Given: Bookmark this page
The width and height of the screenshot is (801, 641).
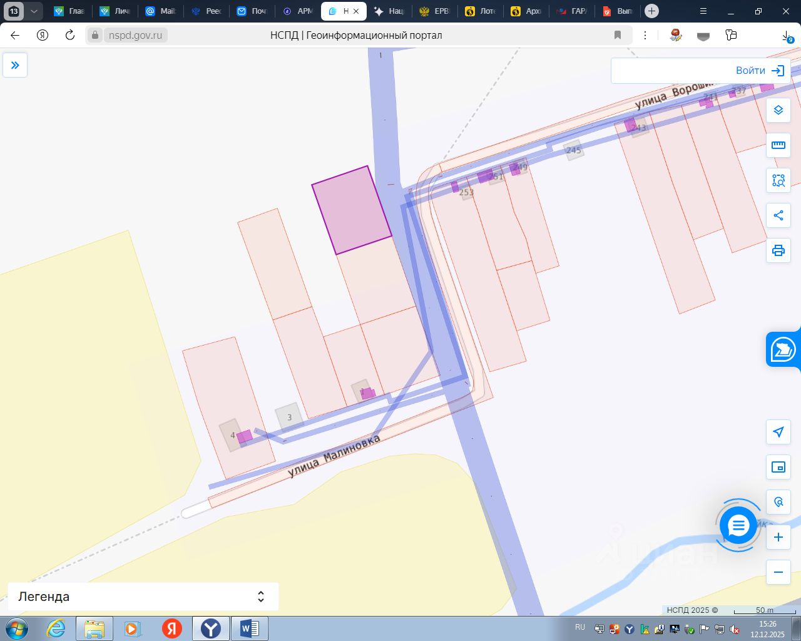Looking at the screenshot, I should click(618, 36).
